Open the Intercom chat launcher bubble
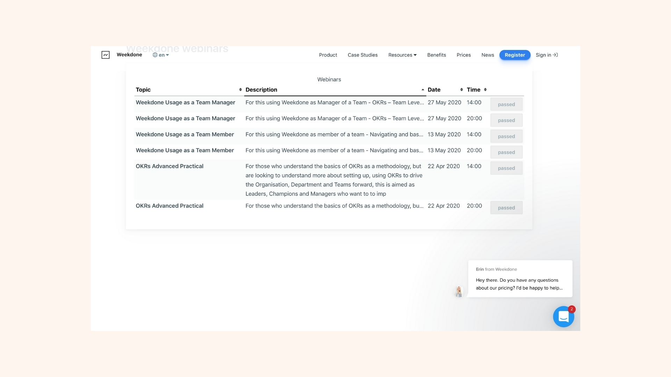 (x=563, y=317)
